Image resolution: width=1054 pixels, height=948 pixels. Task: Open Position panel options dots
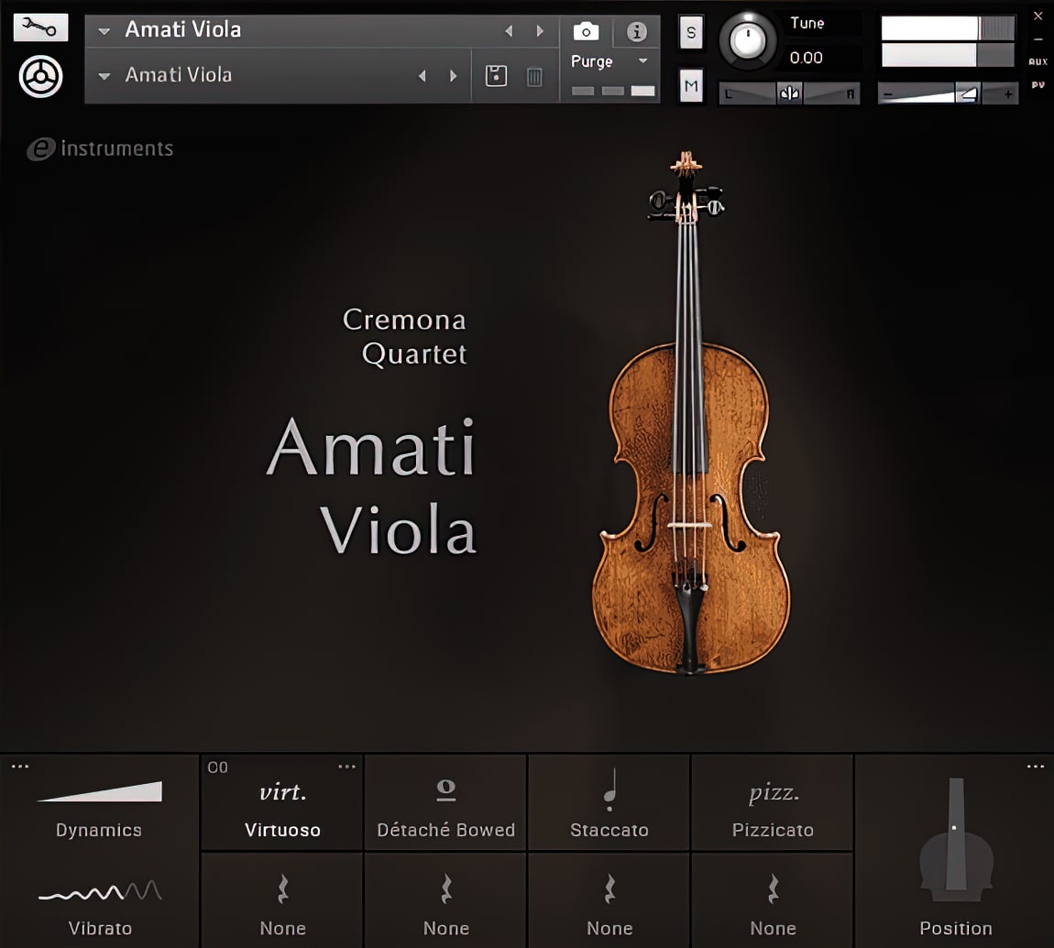(x=1035, y=767)
